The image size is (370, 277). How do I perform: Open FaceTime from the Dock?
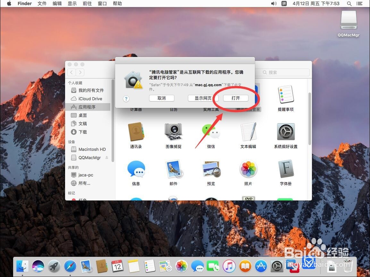coord(213,266)
